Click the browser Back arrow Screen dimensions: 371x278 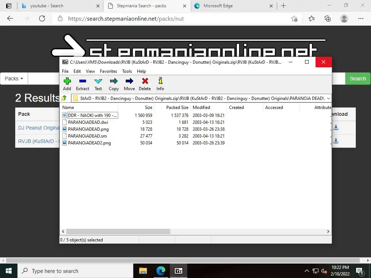pos(10,19)
